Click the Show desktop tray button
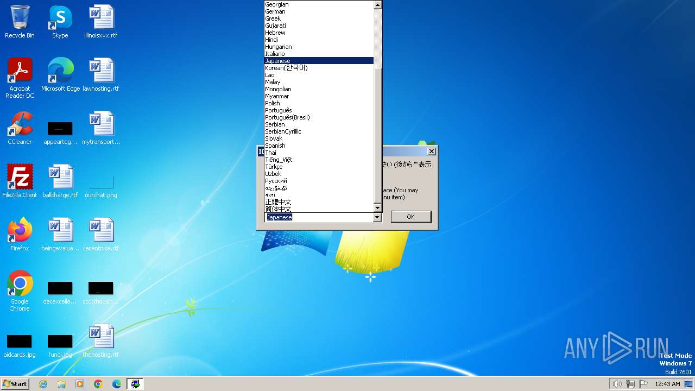695x391 pixels. [x=689, y=384]
